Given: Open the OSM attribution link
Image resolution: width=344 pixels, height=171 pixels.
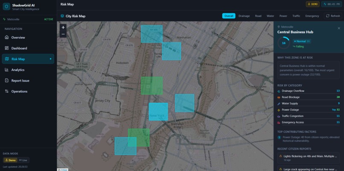Looking at the screenshot, I should (x=63, y=169).
